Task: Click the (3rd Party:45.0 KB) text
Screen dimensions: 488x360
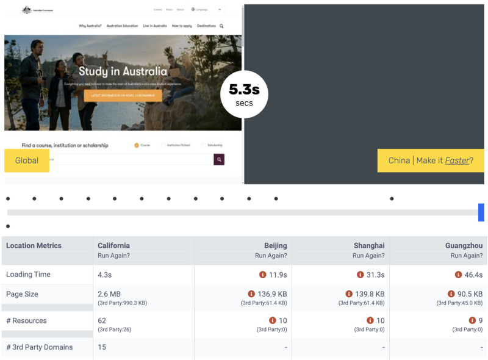Action: coord(460,303)
